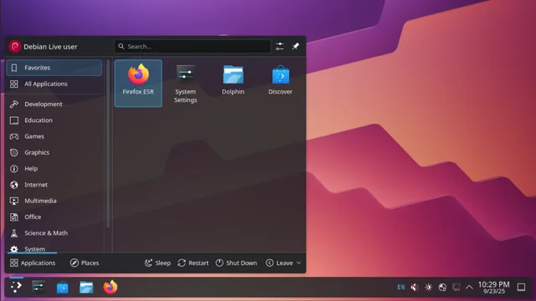This screenshot has height=301, width=536.
Task: Click the Shut Down button
Action: [x=236, y=263]
